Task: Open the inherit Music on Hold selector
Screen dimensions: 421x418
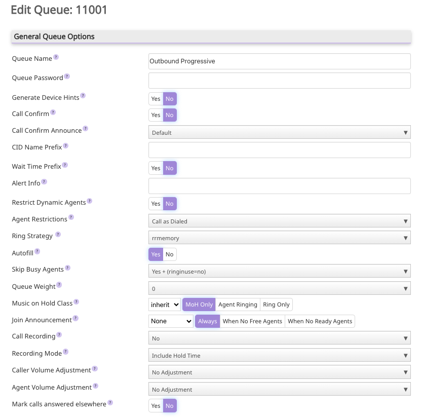Action: pyautogui.click(x=163, y=304)
